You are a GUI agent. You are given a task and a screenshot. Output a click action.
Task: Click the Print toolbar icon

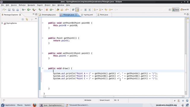(18, 10)
